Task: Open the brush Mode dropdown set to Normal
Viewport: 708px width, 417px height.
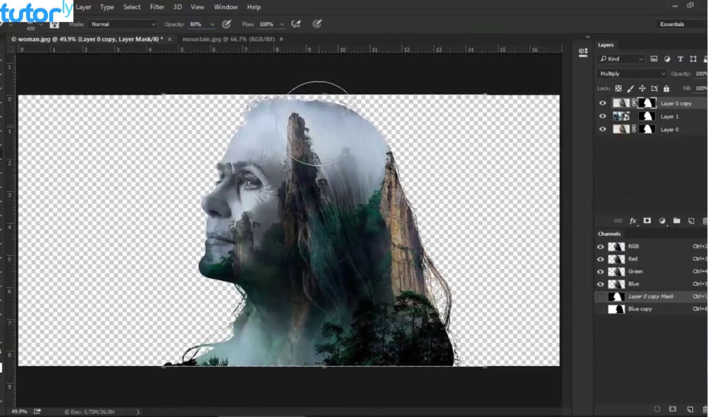Action: [123, 25]
